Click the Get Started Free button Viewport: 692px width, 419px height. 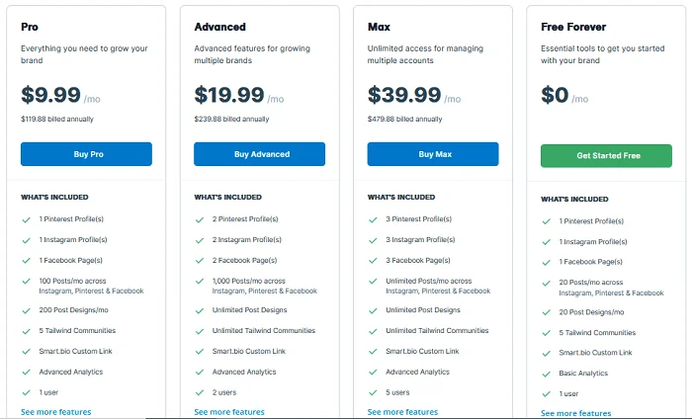[606, 156]
